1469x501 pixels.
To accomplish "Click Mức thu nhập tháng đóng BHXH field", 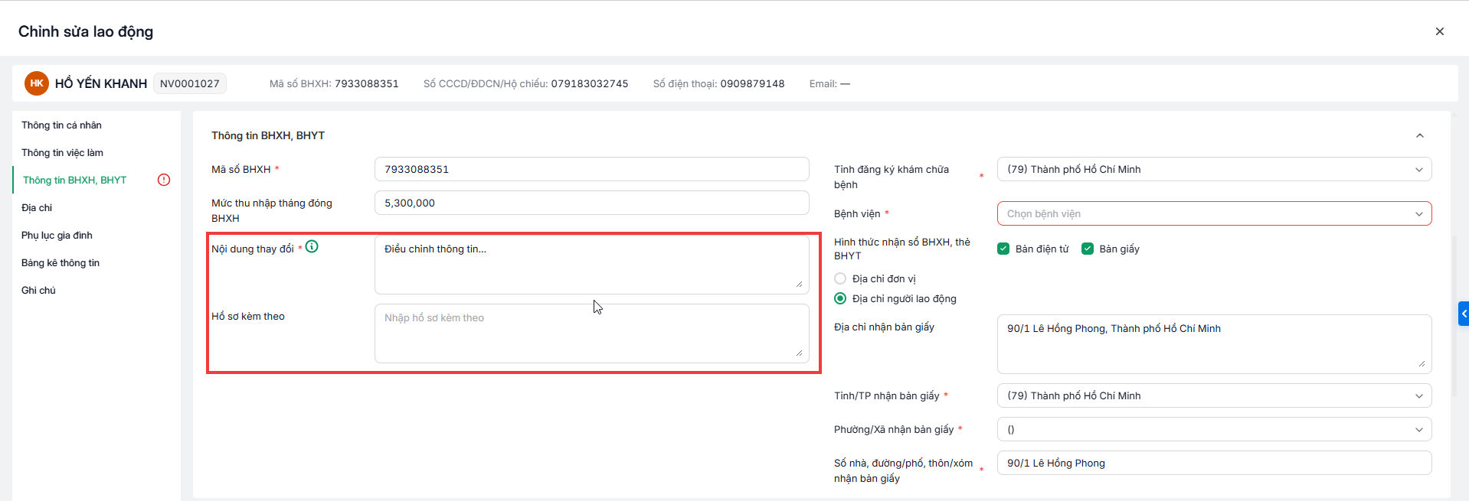I will [x=591, y=203].
